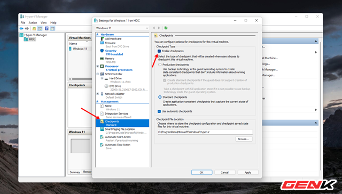Open Help menu in Hyper-V Manager
The image size is (342, 194).
tap(53, 22)
